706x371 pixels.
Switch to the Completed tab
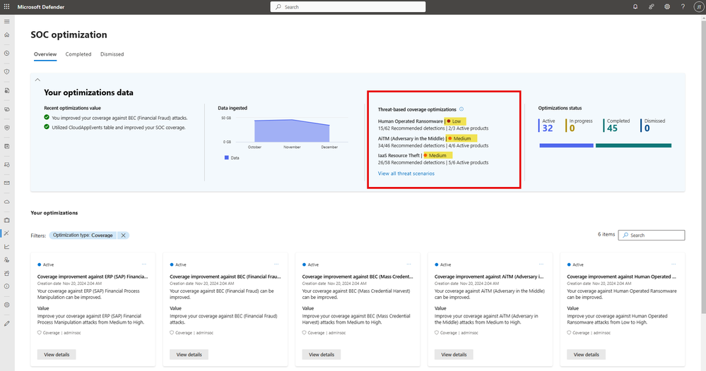click(x=78, y=54)
